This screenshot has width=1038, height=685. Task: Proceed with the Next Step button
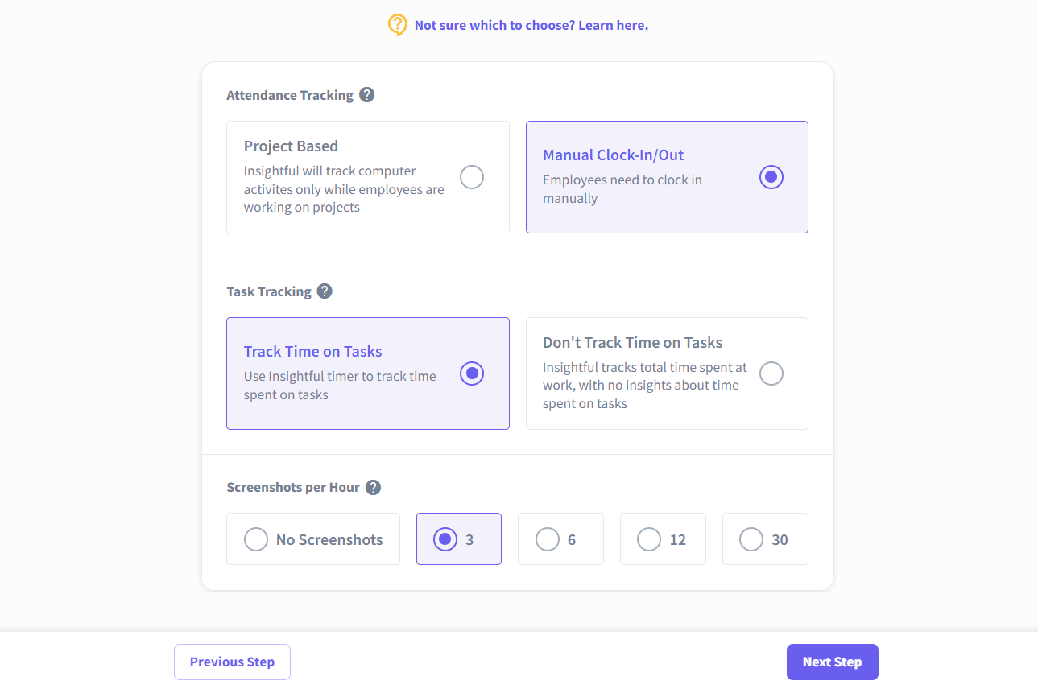pyautogui.click(x=832, y=662)
